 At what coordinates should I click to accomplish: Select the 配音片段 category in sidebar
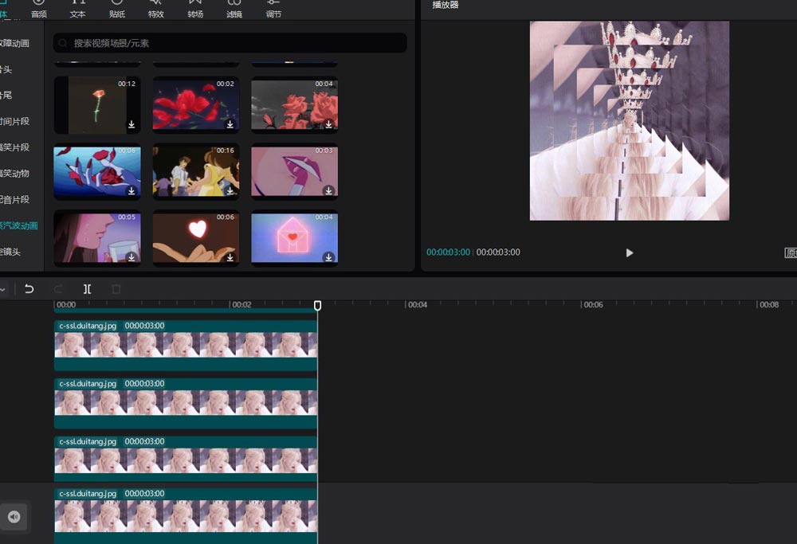tap(14, 200)
